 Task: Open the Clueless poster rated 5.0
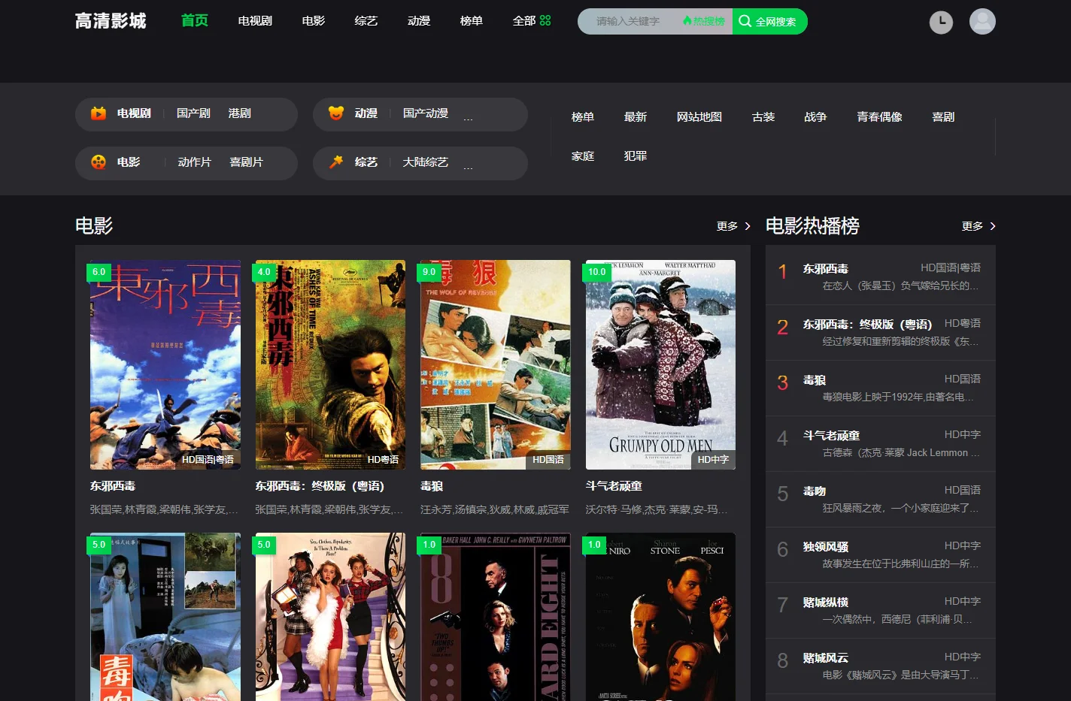(x=330, y=617)
